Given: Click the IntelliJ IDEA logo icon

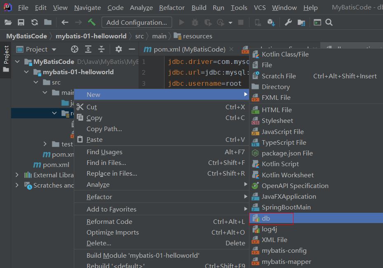Looking at the screenshot, I should pos(8,7).
